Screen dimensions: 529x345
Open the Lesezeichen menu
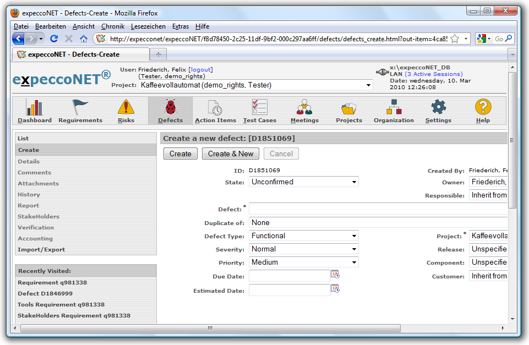coord(148,26)
